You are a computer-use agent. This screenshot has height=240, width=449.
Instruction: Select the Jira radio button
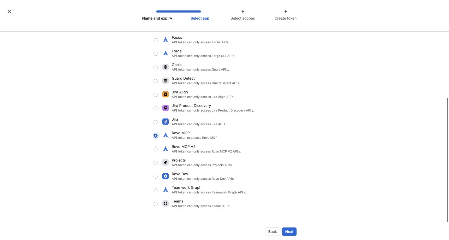pos(156,122)
